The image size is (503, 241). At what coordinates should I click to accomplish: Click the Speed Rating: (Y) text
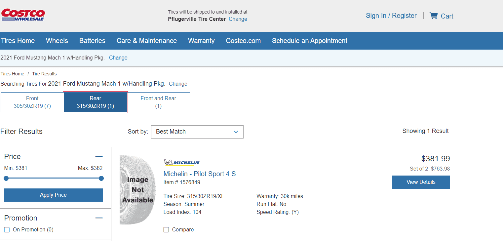(278, 212)
